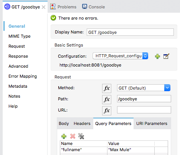Add a new HTTP request configuration

157,56
